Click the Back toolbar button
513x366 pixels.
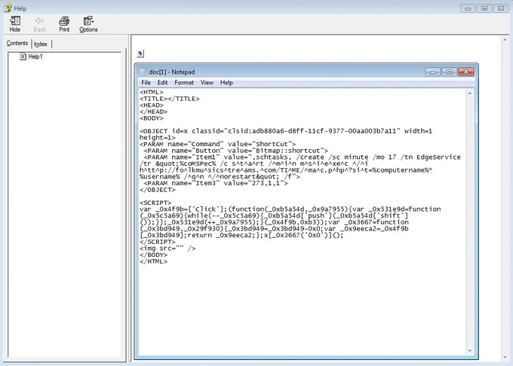(x=39, y=24)
